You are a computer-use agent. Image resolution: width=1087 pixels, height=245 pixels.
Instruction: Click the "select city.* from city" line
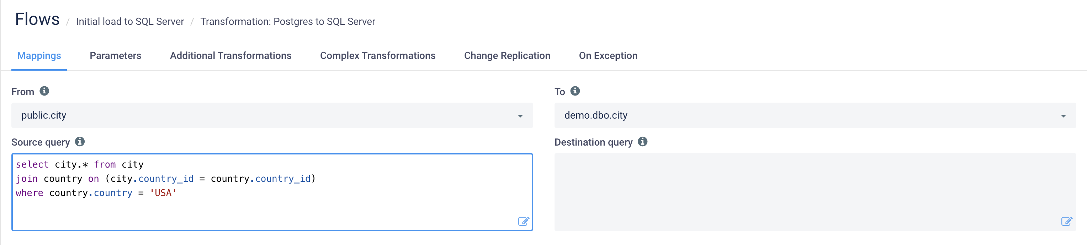[80, 164]
